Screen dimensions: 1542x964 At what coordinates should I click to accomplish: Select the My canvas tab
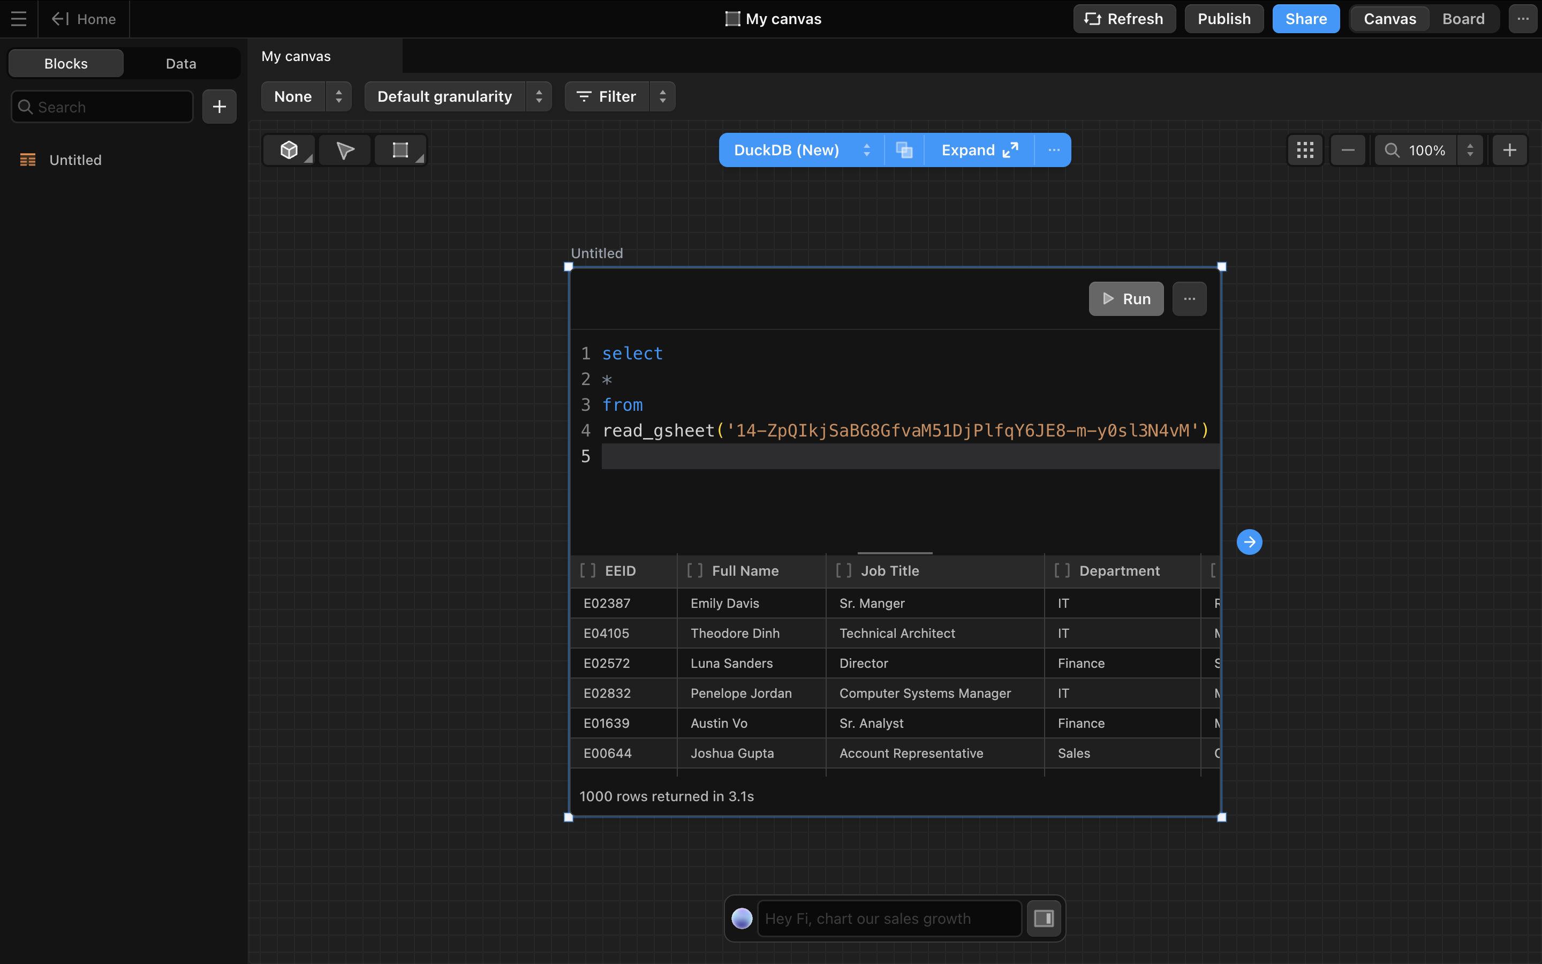pos(296,56)
